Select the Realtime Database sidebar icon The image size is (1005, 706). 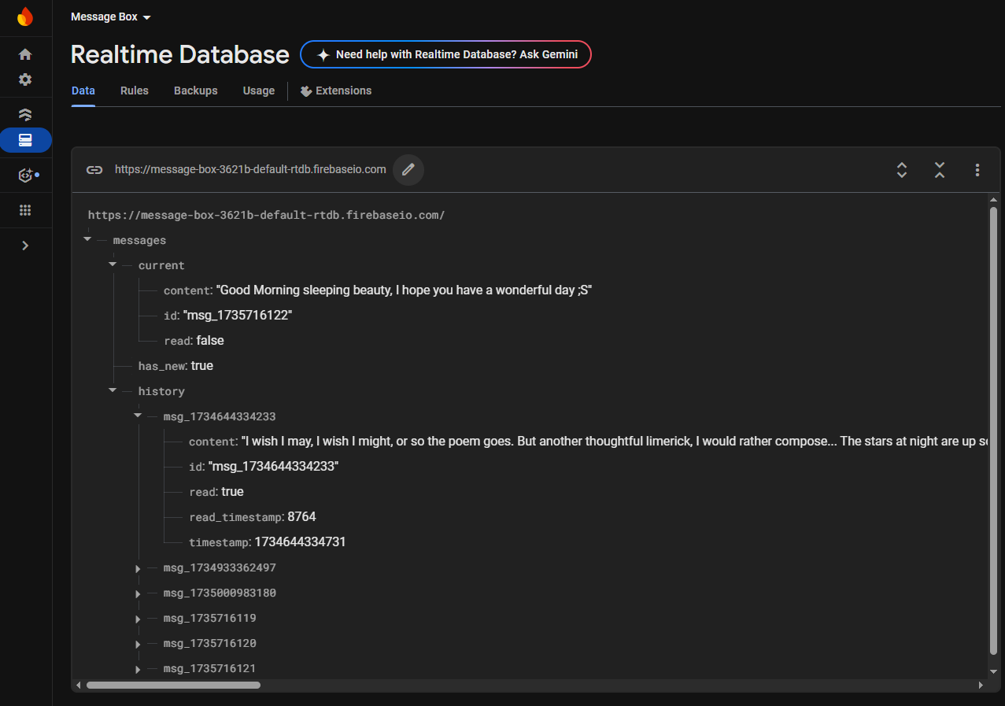click(25, 140)
